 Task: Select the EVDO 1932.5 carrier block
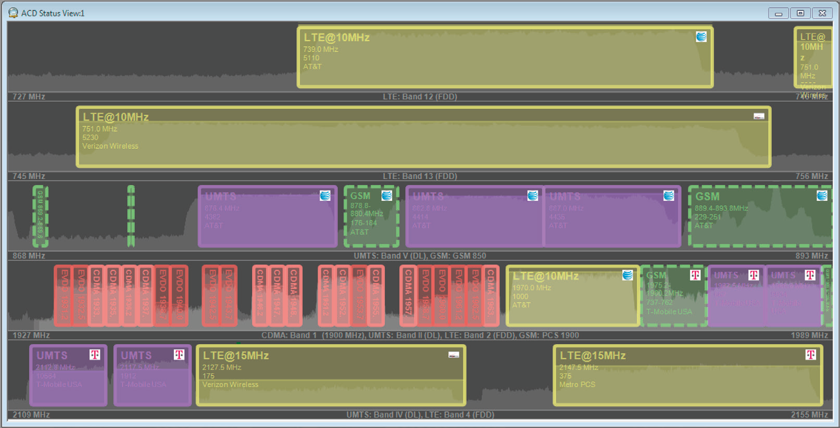point(80,296)
